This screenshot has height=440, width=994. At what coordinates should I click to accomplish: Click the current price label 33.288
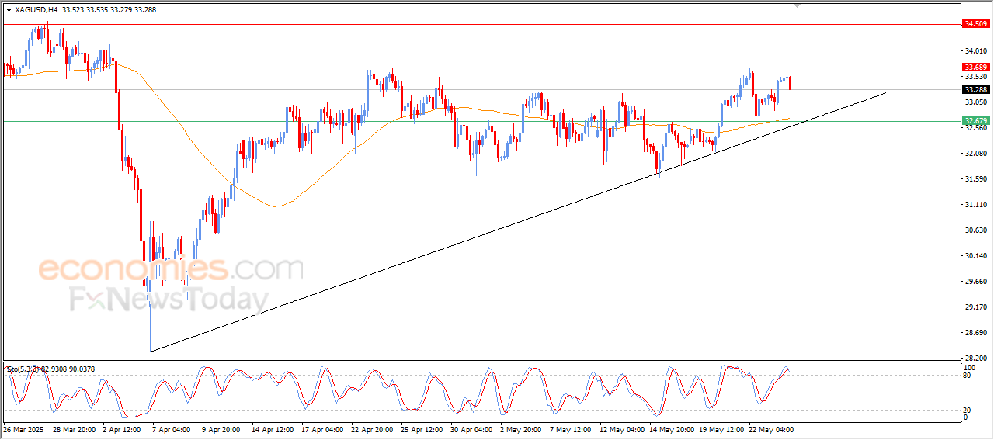pos(975,89)
